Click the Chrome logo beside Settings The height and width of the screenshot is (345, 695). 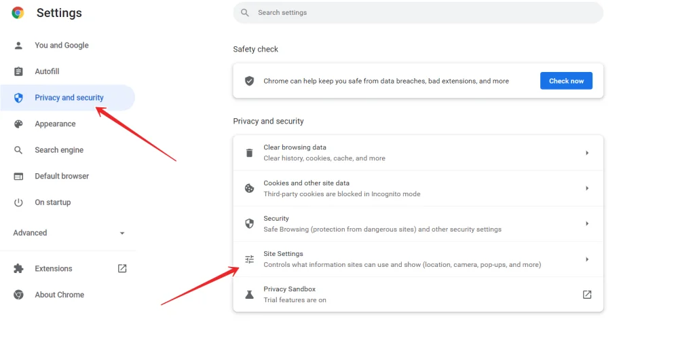(18, 13)
